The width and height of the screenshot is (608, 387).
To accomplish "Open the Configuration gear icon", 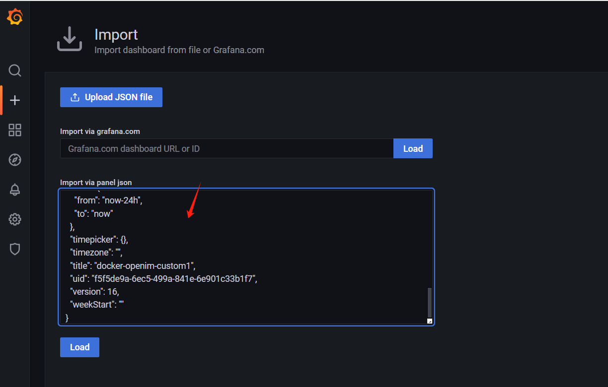I will tap(15, 219).
